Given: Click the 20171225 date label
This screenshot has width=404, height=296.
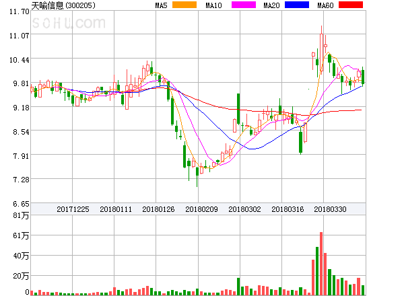Looking at the screenshot, I should click(73, 209).
